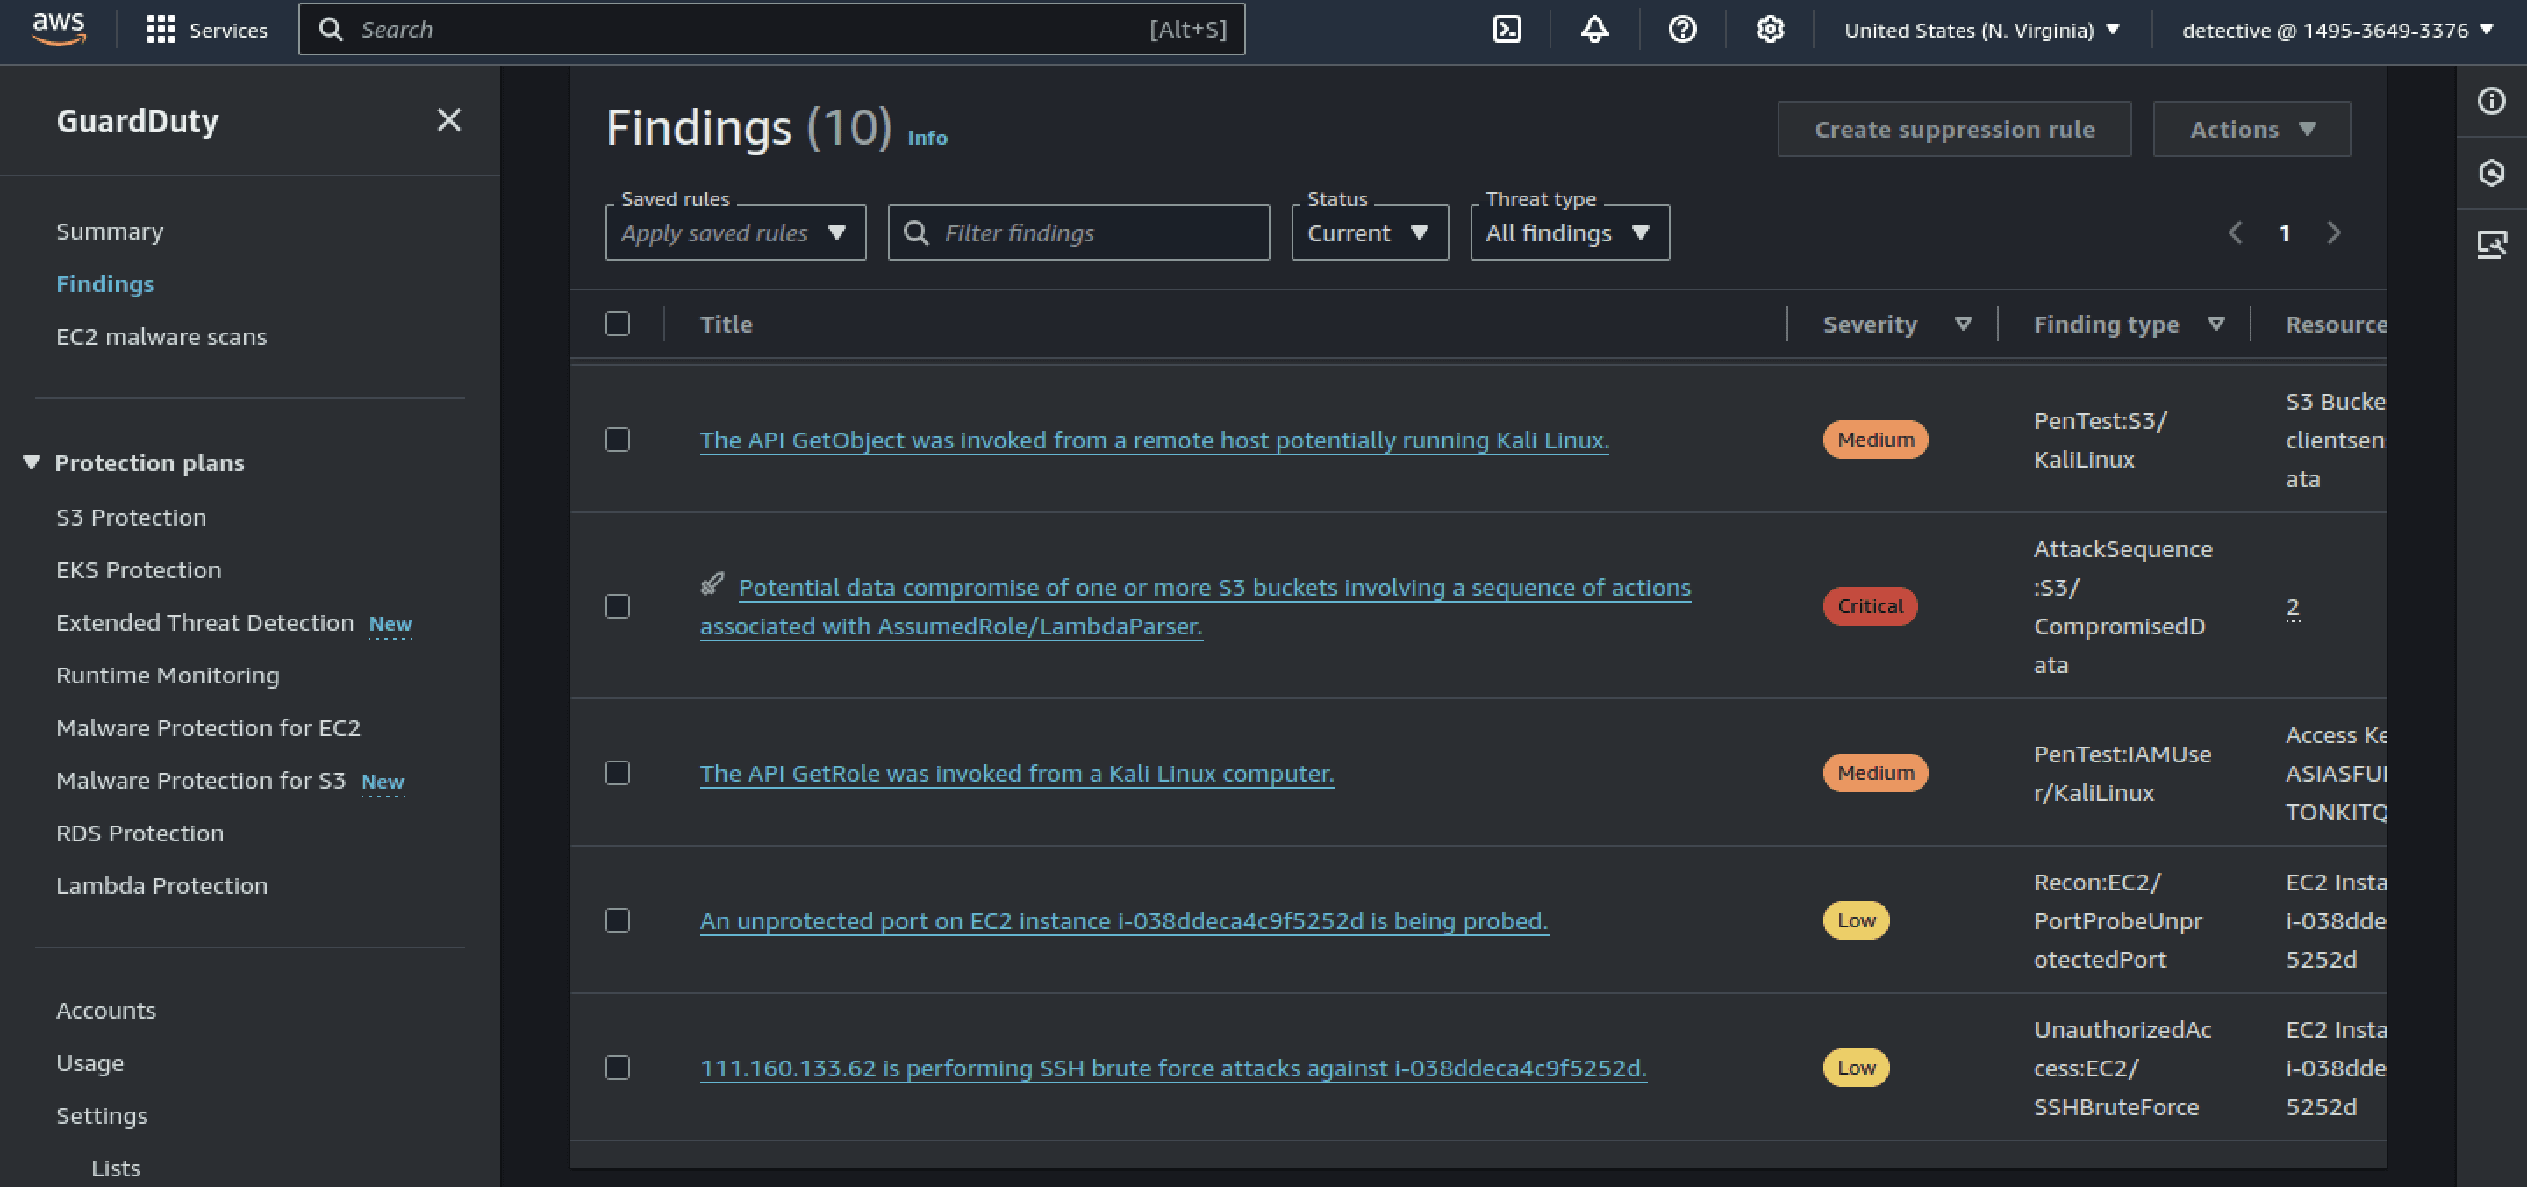Open the Threat type dropdown

point(1570,232)
